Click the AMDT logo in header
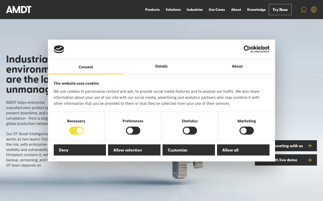The height and width of the screenshot is (201, 323). click(19, 10)
